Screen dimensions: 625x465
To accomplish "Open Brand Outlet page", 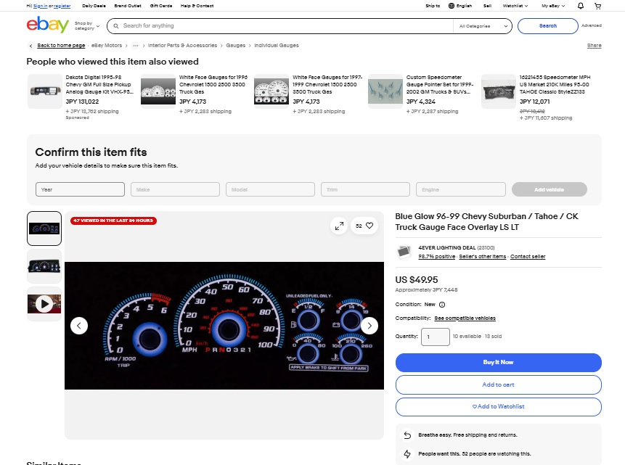I will pos(128,6).
